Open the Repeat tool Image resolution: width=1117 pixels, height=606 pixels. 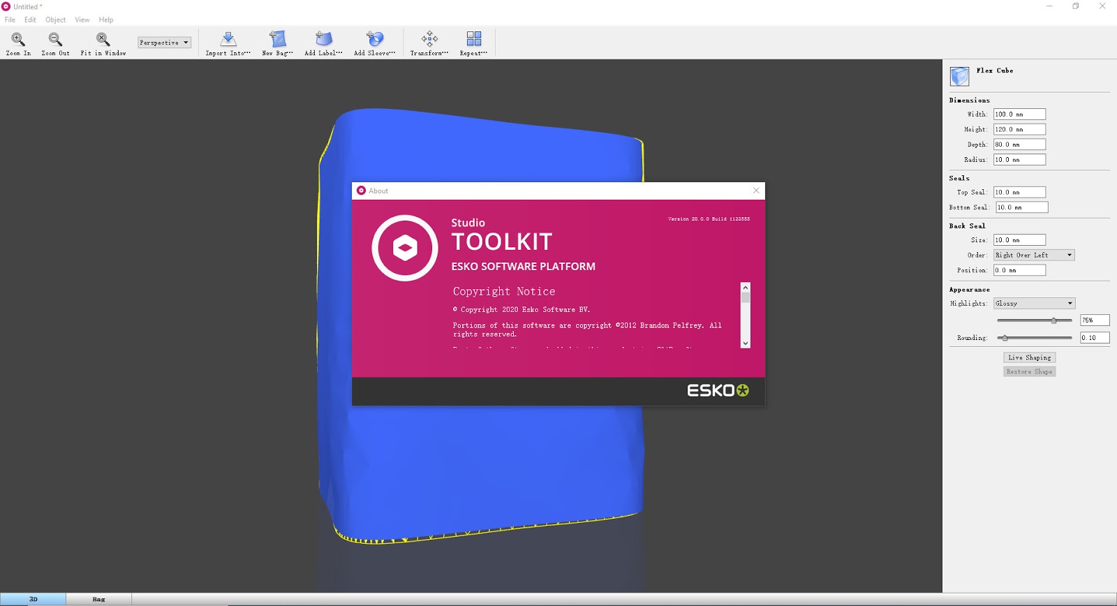(x=473, y=43)
